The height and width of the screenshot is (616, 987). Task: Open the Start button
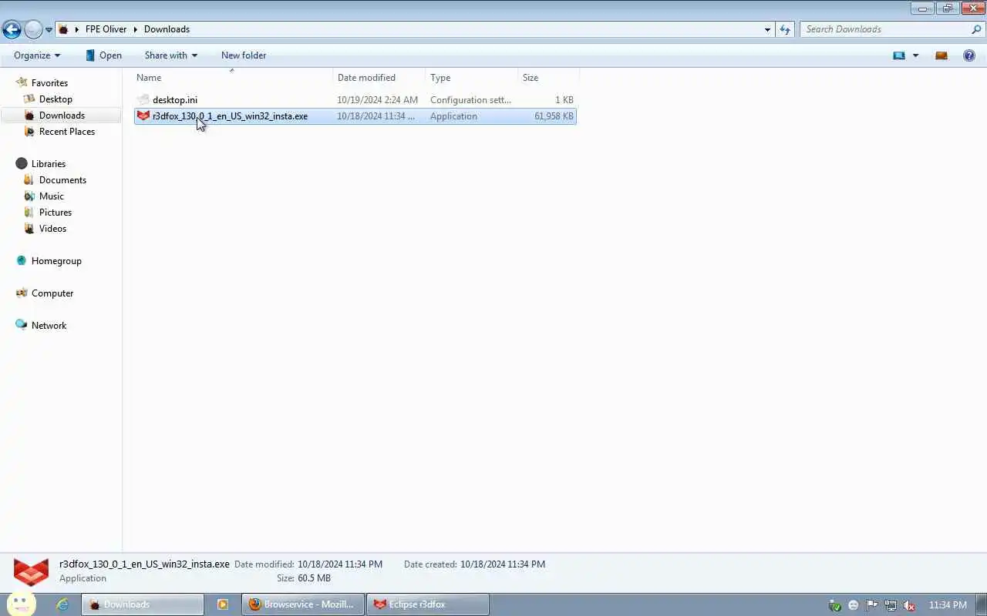(x=22, y=604)
